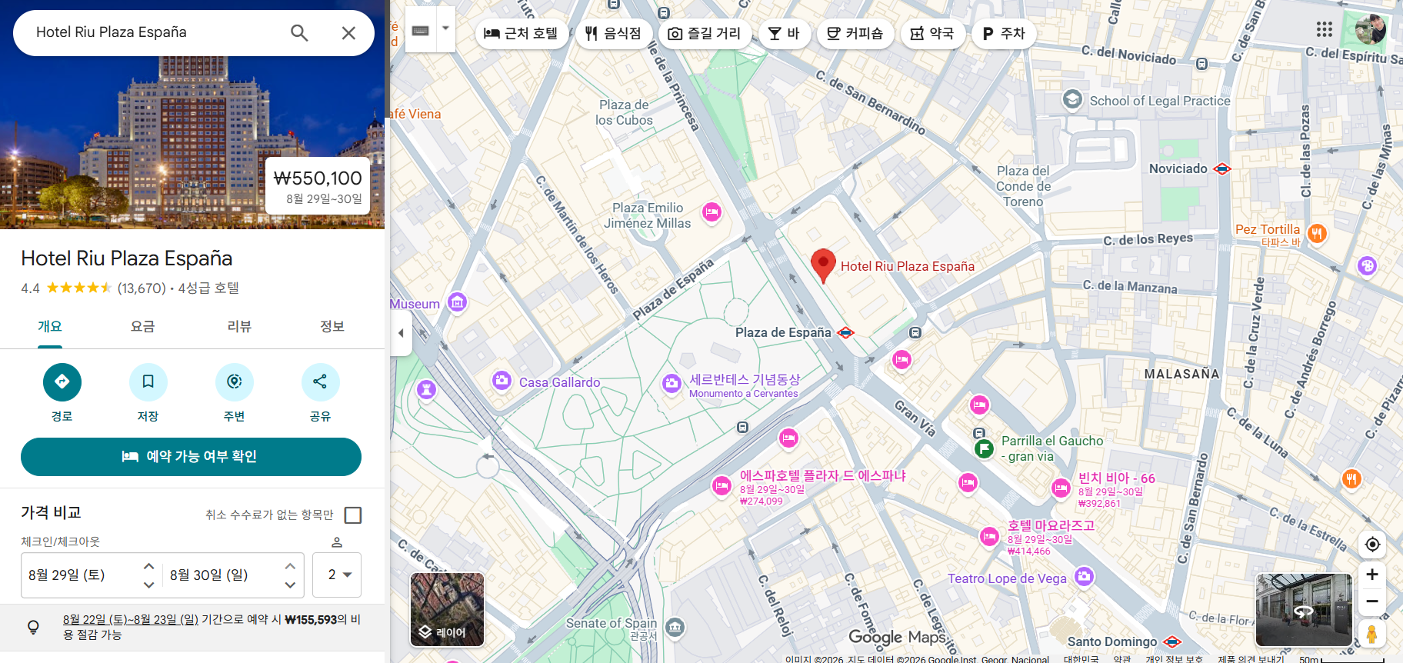Viewport: 1403px width, 663px height.
Task: Follow the 8월 22일~8월 23일 savings link
Action: 131,620
